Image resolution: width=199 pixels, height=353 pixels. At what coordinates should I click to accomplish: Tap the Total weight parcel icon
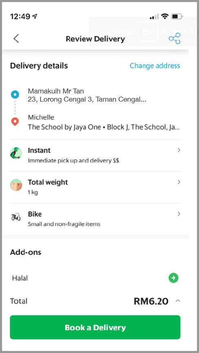[x=16, y=185]
